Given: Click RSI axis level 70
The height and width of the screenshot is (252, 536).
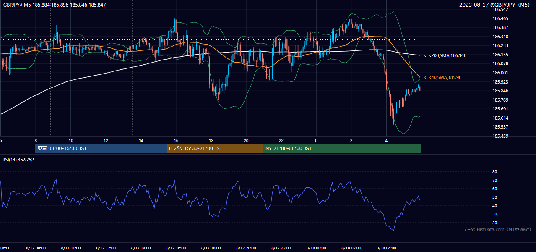Looking at the screenshot, I should (494, 180).
